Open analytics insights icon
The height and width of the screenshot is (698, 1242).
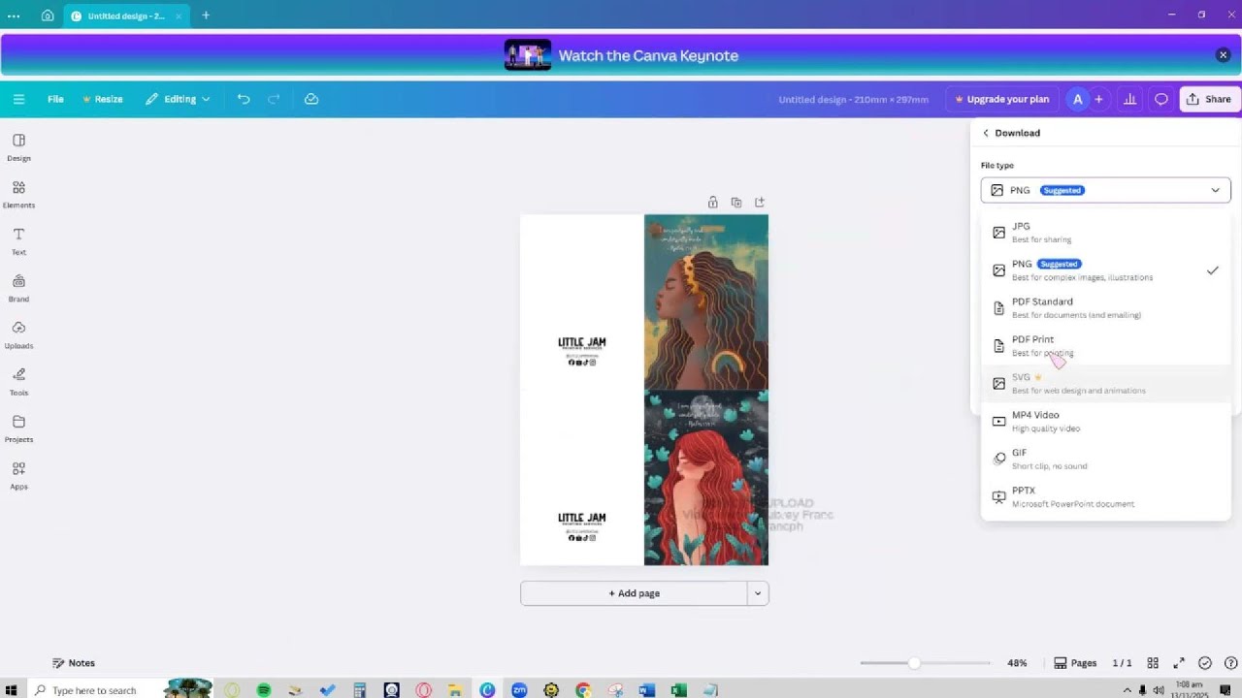point(1129,99)
